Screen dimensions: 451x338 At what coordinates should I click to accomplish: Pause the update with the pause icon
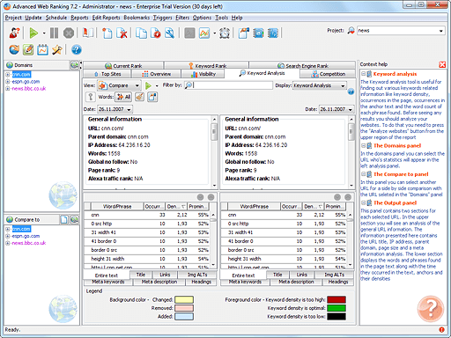54,33
